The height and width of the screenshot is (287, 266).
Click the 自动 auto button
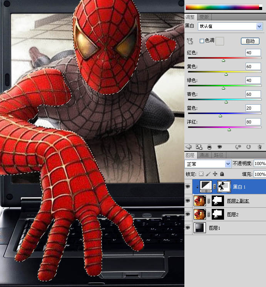(x=250, y=41)
